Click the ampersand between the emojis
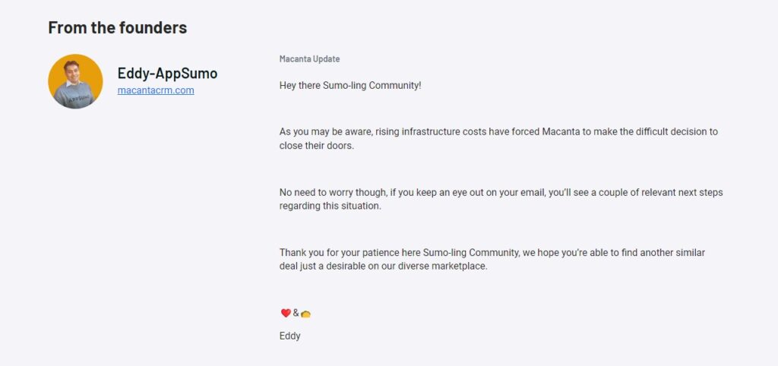The height and width of the screenshot is (366, 778). coord(296,313)
